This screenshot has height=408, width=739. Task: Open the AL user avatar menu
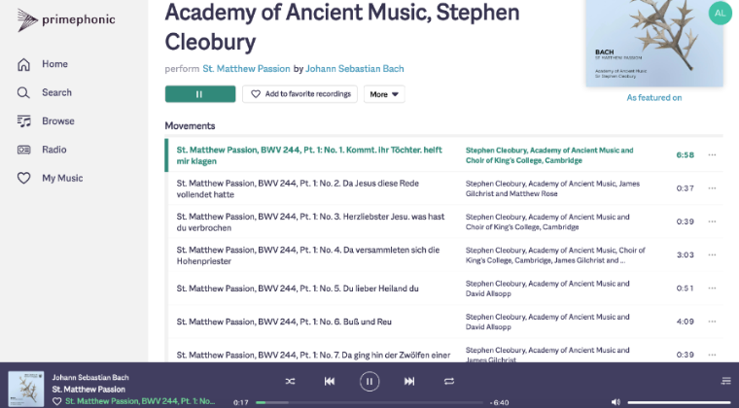[720, 14]
